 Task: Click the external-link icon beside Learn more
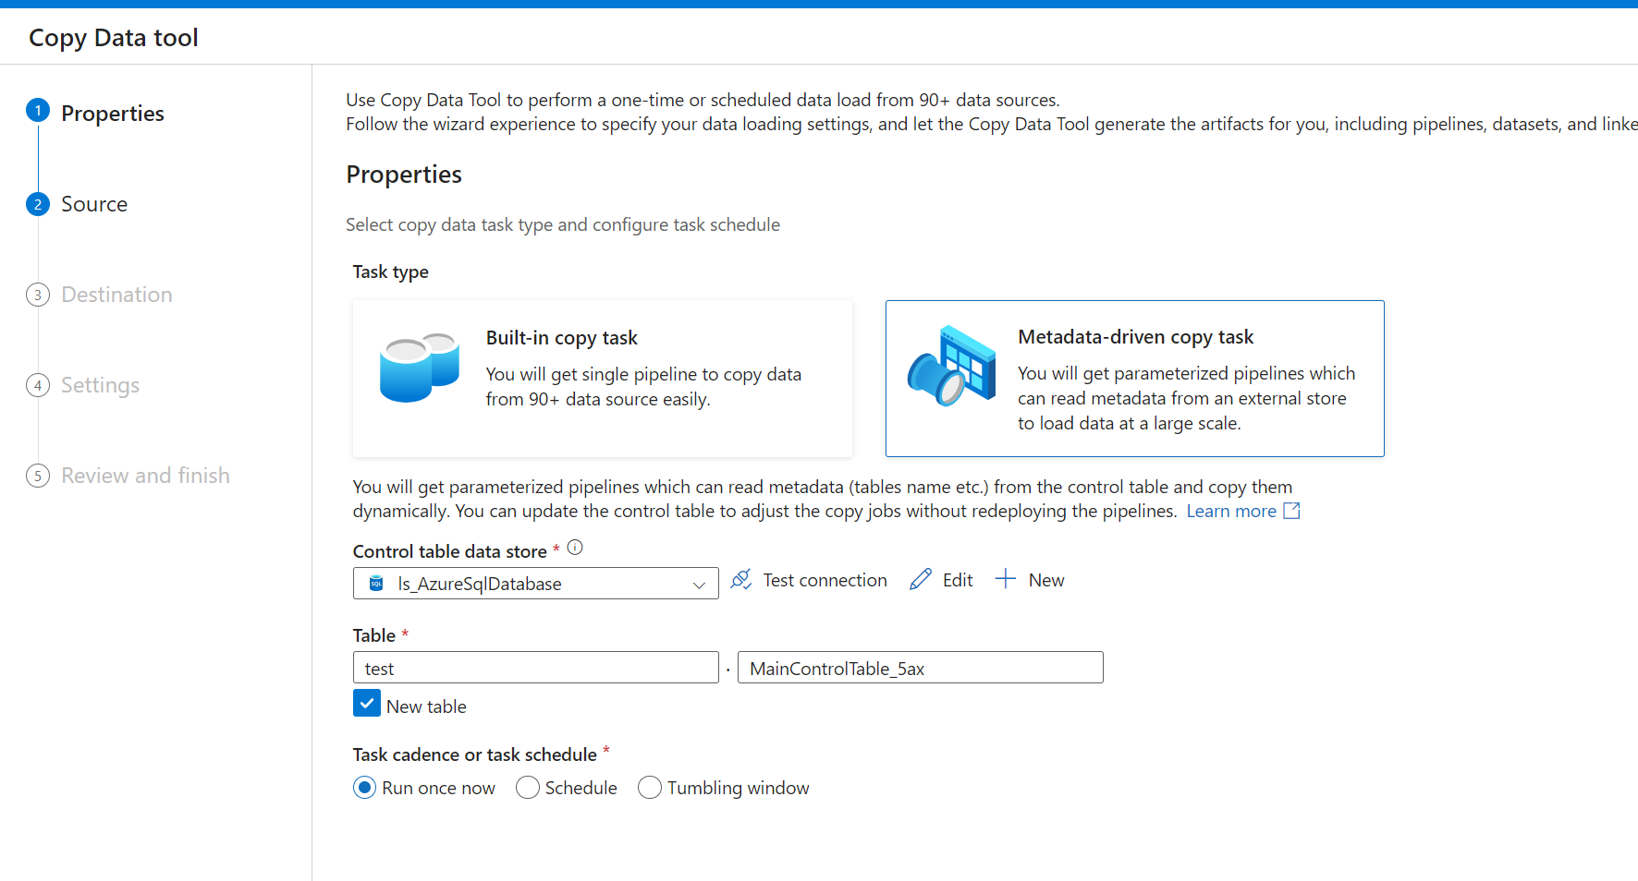point(1291,510)
